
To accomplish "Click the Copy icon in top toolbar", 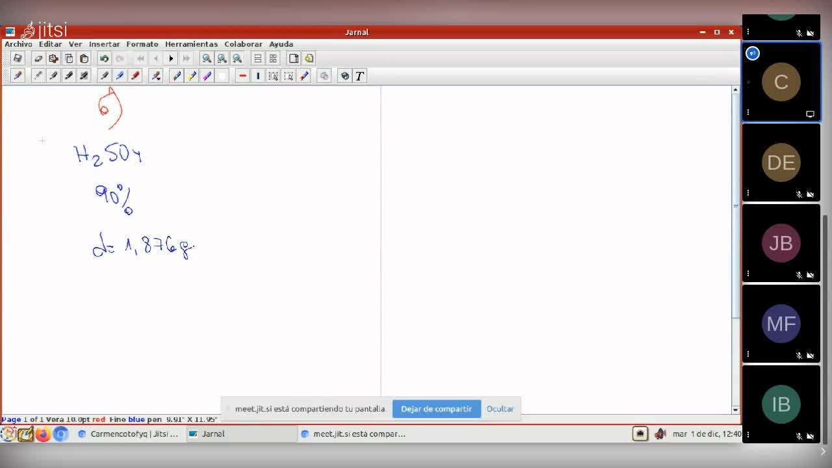I will [68, 58].
